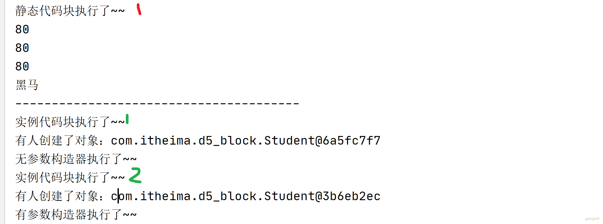The width and height of the screenshot is (603, 224).
Task: Click the first '实例代码块执行了~~' line
Action: (x=70, y=122)
